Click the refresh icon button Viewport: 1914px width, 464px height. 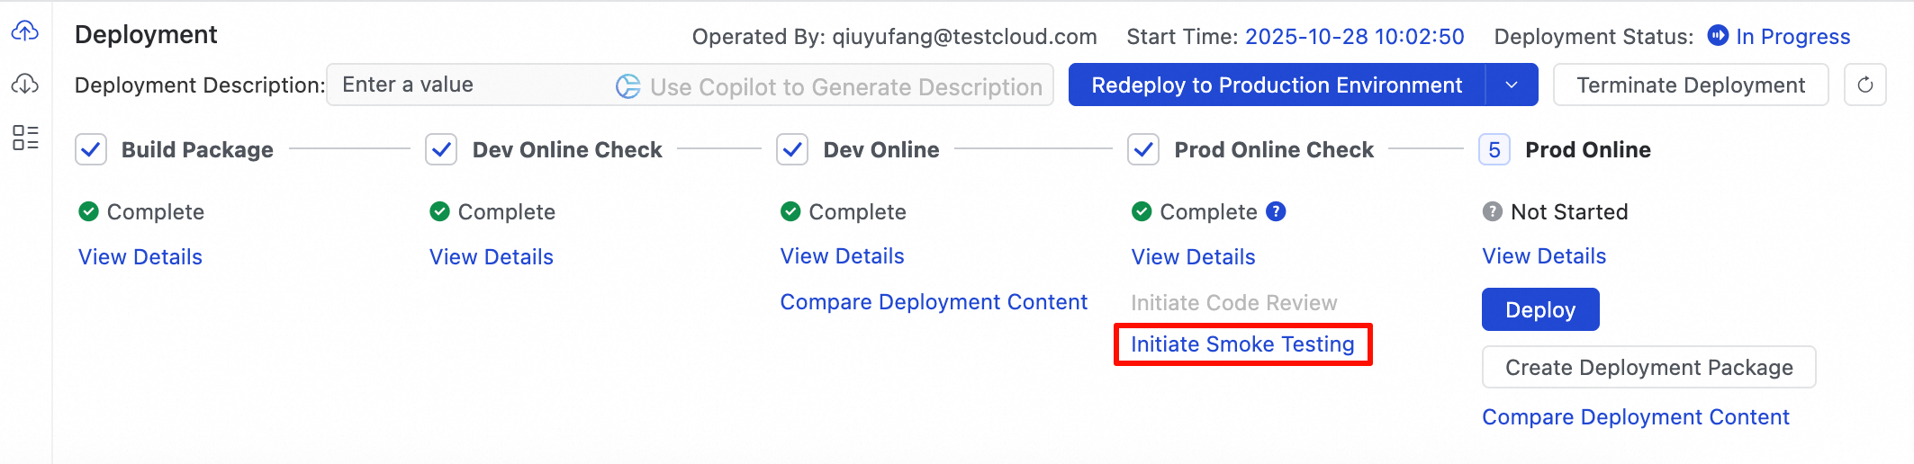click(x=1864, y=85)
